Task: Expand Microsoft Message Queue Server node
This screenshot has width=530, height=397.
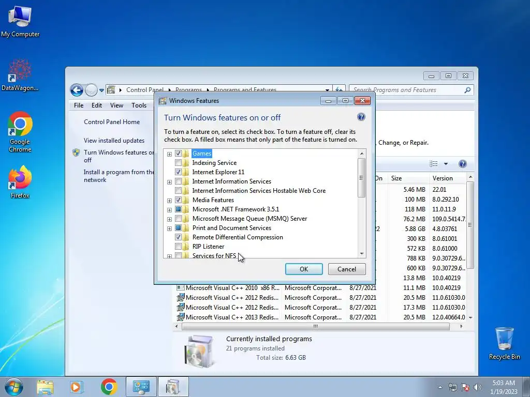Action: (169, 219)
